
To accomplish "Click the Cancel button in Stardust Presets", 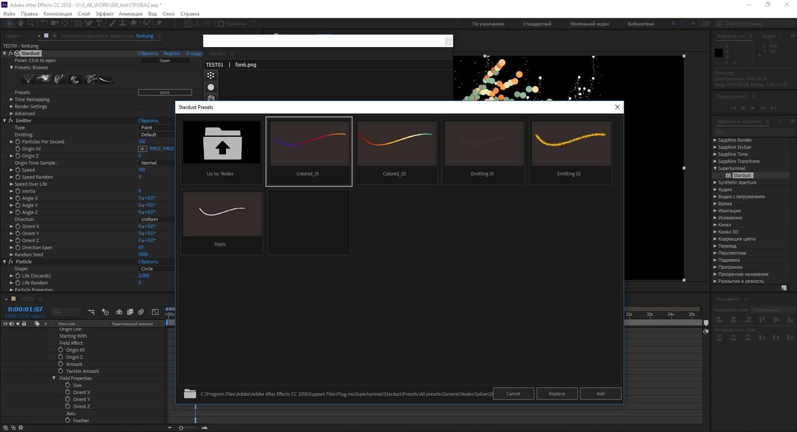I will (x=514, y=394).
